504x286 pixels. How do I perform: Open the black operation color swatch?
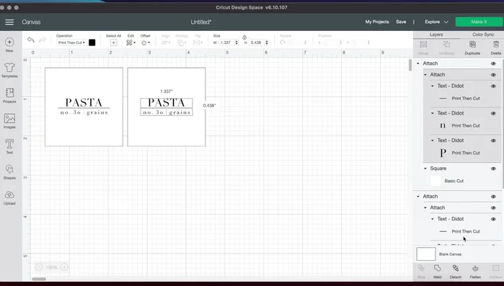coord(92,43)
